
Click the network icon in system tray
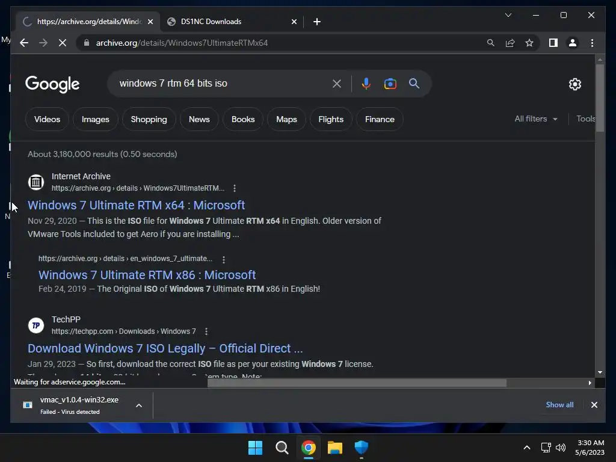546,448
